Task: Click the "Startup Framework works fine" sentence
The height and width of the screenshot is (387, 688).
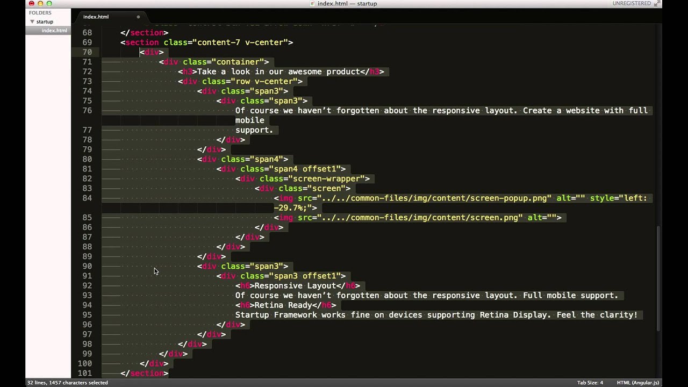Action: pos(436,315)
